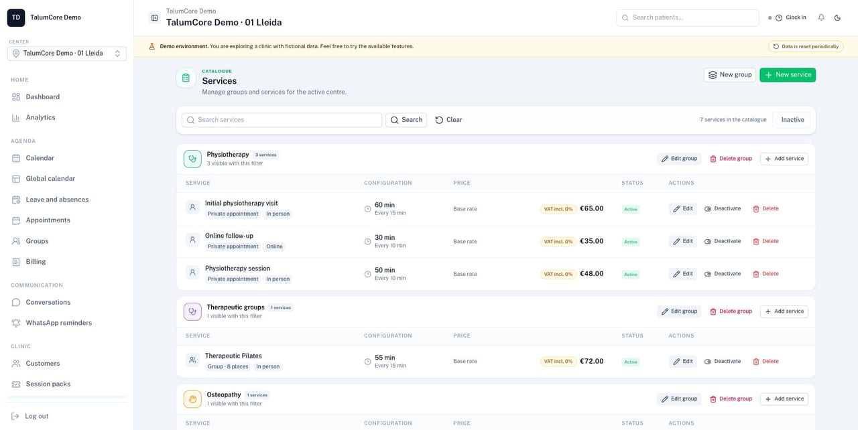Click the green New service button

coord(788,75)
